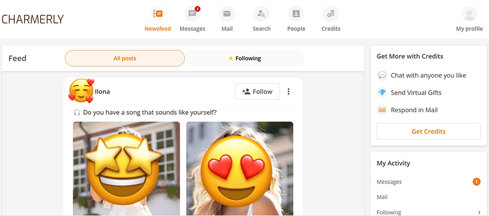Open My profile avatar icon
The height and width of the screenshot is (216, 489).
[469, 14]
